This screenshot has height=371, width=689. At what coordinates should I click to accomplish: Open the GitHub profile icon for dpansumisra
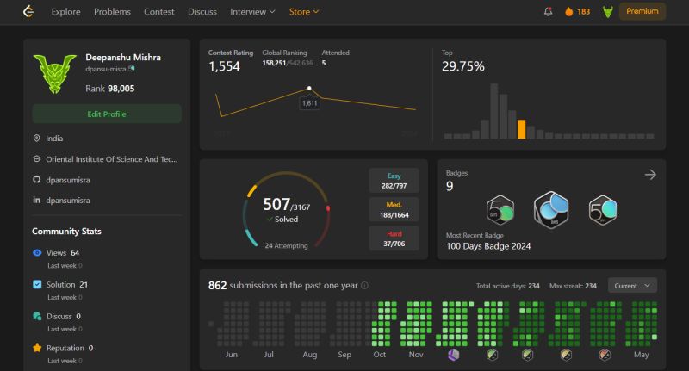coord(36,180)
